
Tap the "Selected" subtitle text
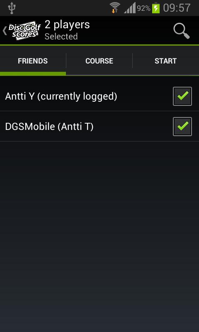click(x=61, y=37)
